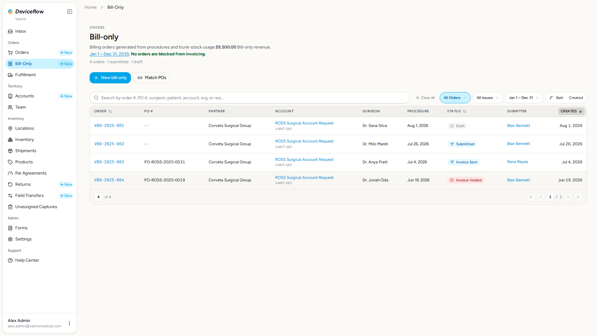Click the Invoice Voided status badge
The width and height of the screenshot is (597, 336).
(466, 180)
